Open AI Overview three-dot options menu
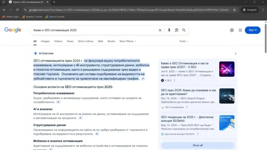This screenshot has width=267, height=150. [x=236, y=53]
